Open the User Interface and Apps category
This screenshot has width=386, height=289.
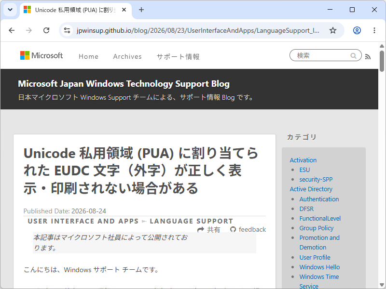(x=83, y=221)
